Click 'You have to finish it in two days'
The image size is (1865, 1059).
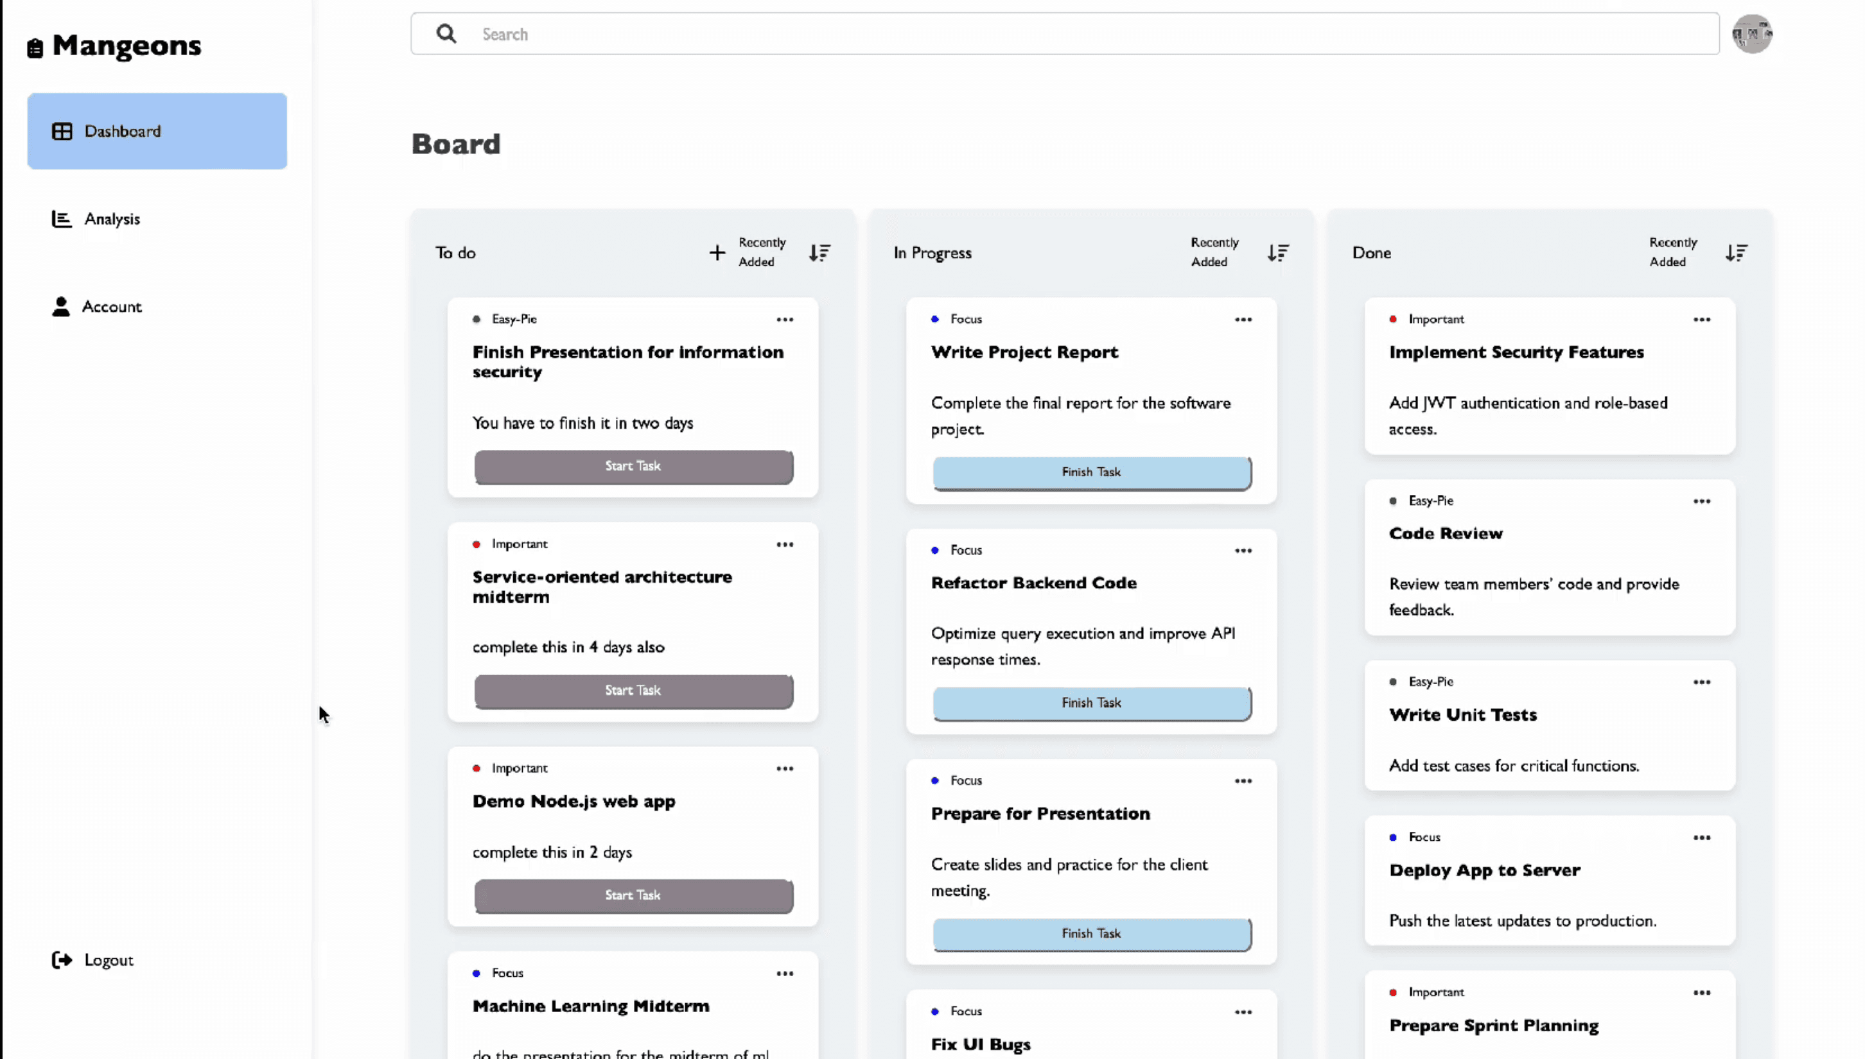[583, 422]
